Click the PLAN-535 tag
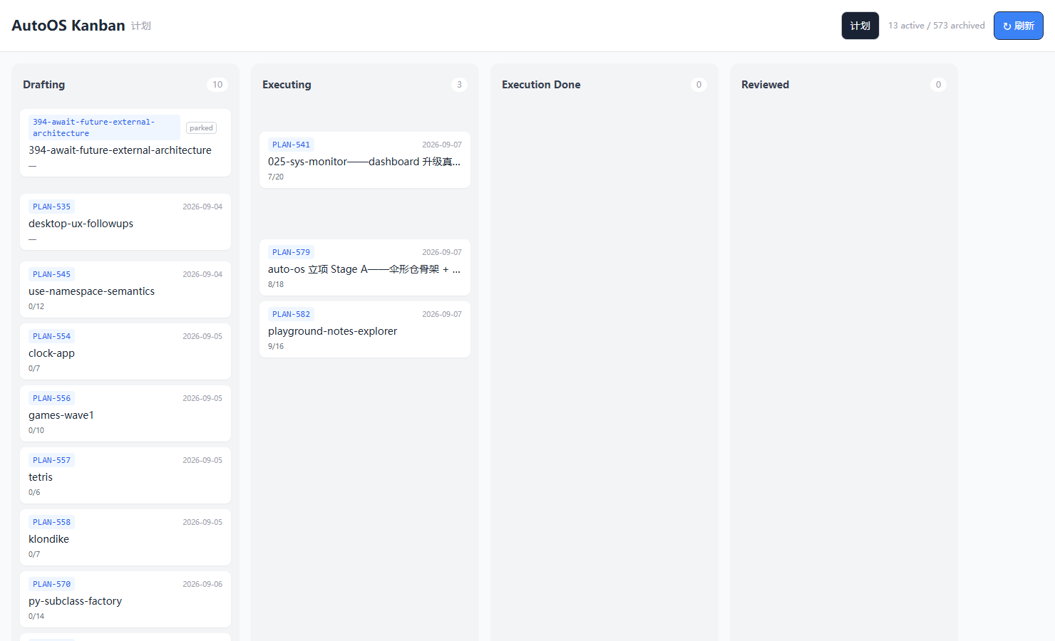The image size is (1055, 641). tap(51, 207)
